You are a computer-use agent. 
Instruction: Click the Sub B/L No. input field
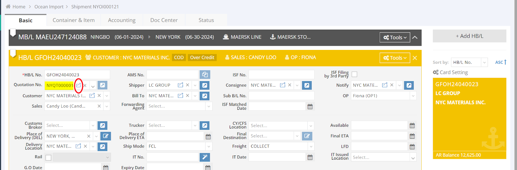pyautogui.click(x=281, y=96)
